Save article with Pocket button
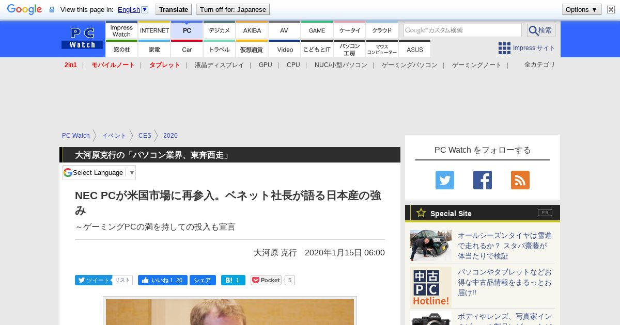The image size is (620, 325). coord(266,280)
